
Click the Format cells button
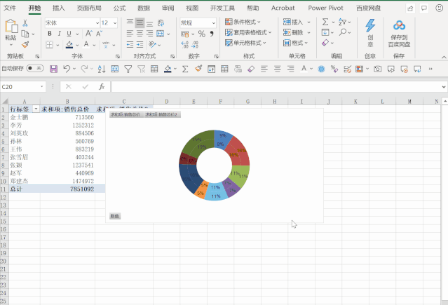[x=295, y=43]
